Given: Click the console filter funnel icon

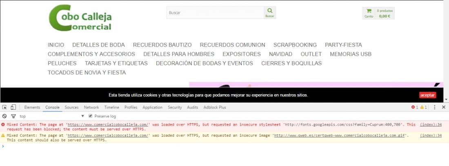Looking at the screenshot, I should point(13,116).
